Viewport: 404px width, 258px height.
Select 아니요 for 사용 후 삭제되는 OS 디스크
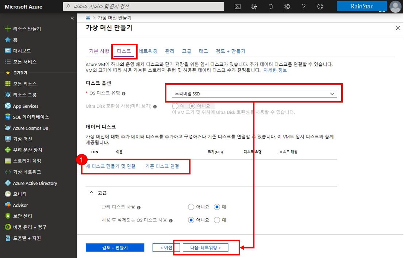tap(191, 220)
